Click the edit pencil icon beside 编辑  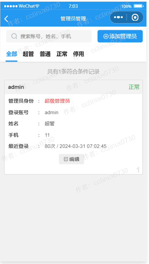(66, 159)
